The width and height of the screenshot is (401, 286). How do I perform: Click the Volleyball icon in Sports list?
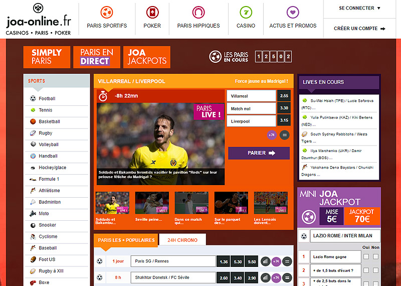[x=33, y=144]
